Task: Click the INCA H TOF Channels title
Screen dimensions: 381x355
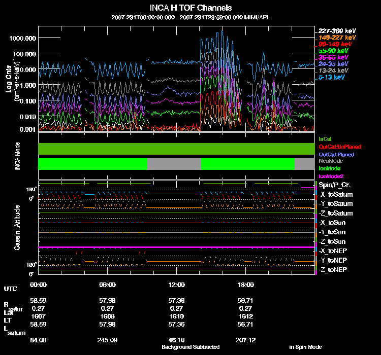Action: (191, 9)
